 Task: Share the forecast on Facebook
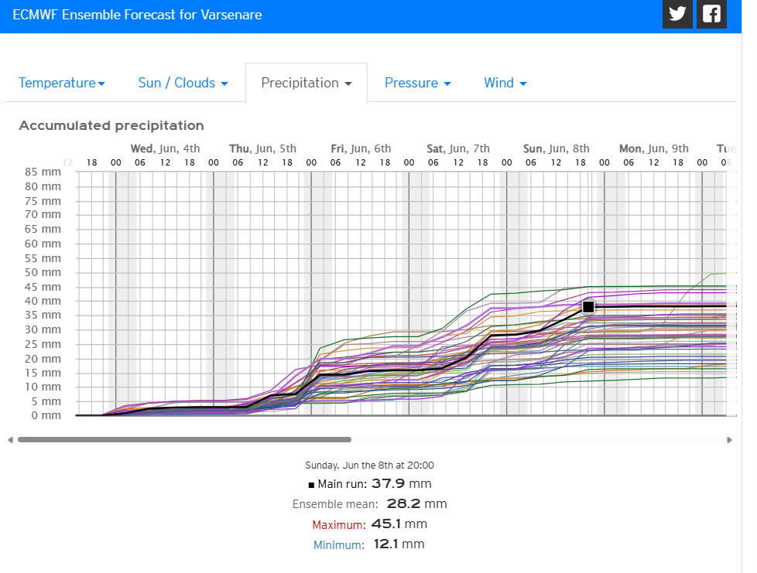tap(711, 14)
